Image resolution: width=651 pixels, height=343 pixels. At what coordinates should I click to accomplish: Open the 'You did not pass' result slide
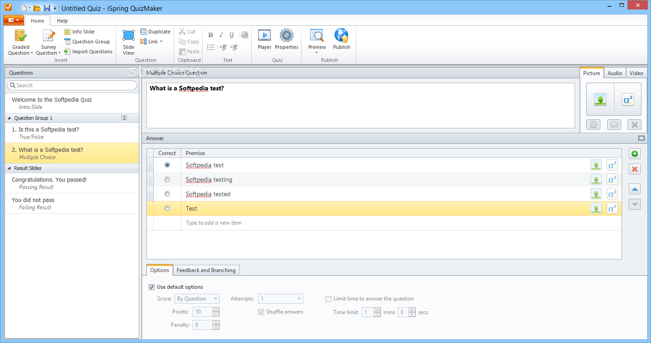click(72, 203)
